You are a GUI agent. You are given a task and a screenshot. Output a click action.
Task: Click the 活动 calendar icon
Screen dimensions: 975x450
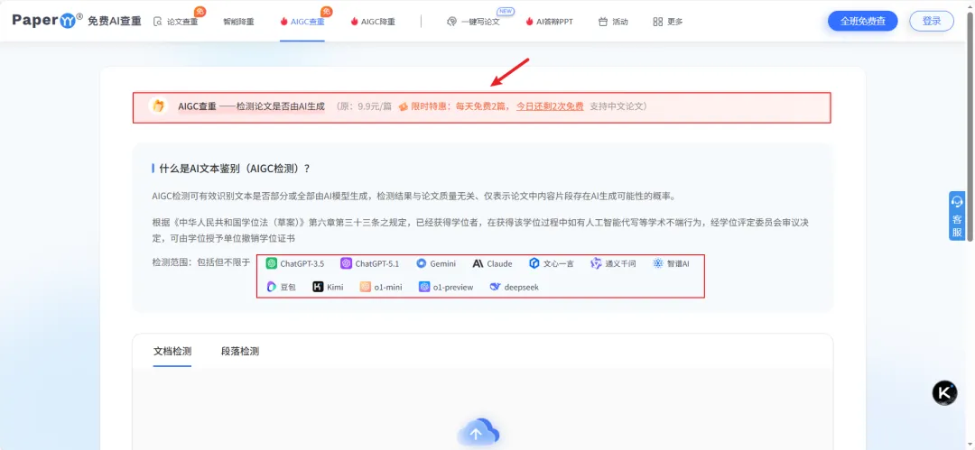[x=602, y=22]
